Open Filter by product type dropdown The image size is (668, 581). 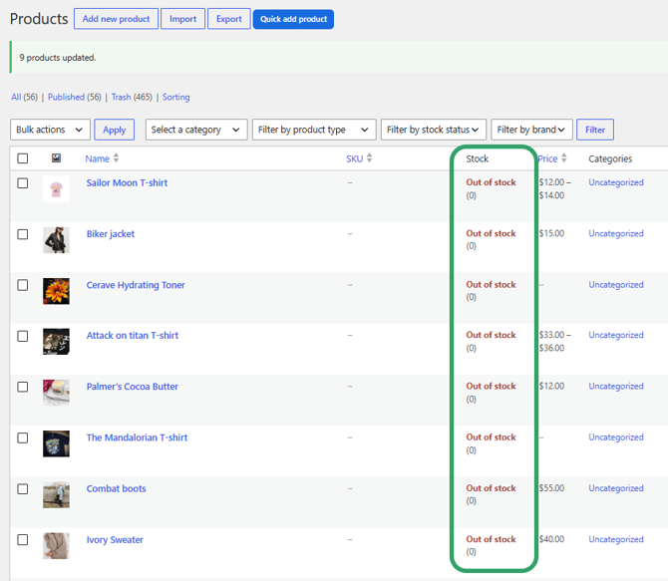click(314, 130)
